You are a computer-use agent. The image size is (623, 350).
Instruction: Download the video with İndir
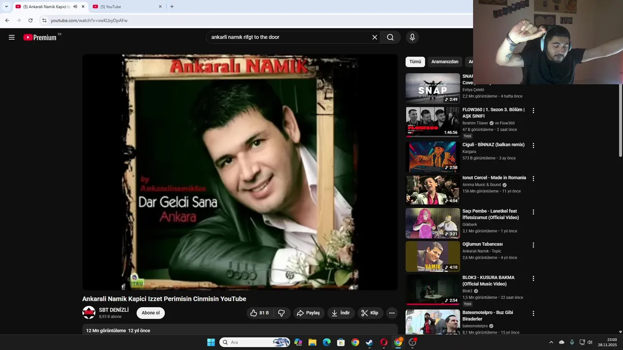[x=341, y=313]
